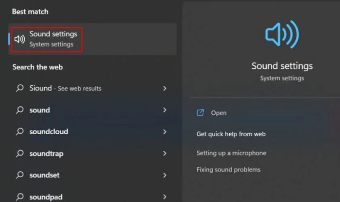
Task: Choose the soundpad search suggestion text
Action: (x=46, y=197)
